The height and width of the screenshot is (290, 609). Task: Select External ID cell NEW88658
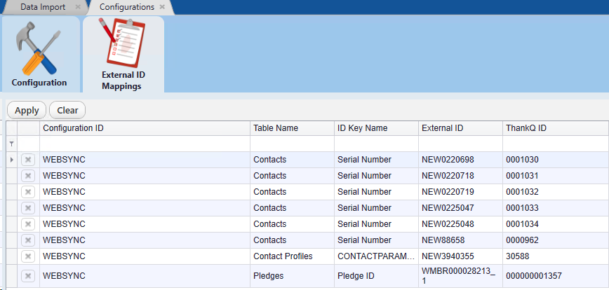461,240
